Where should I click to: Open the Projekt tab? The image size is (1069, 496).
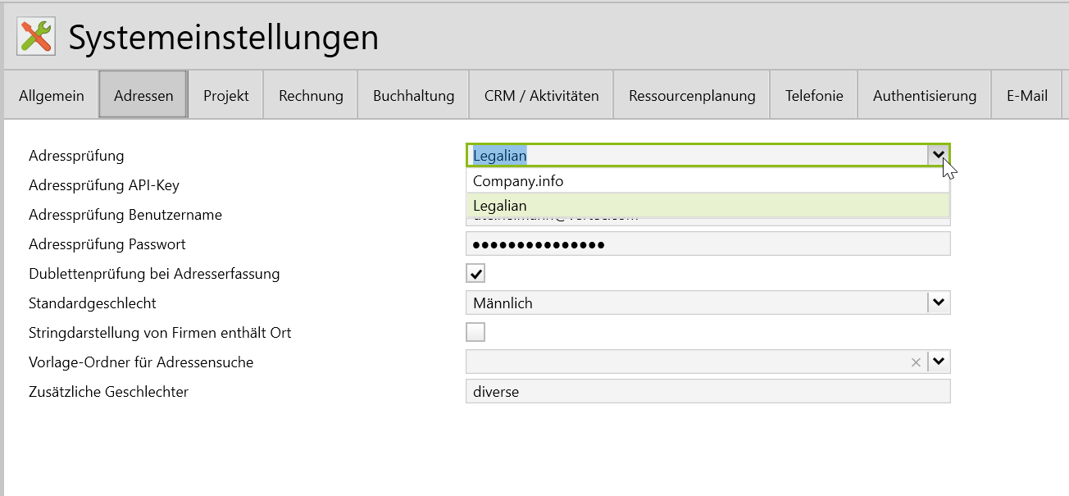[x=226, y=96]
